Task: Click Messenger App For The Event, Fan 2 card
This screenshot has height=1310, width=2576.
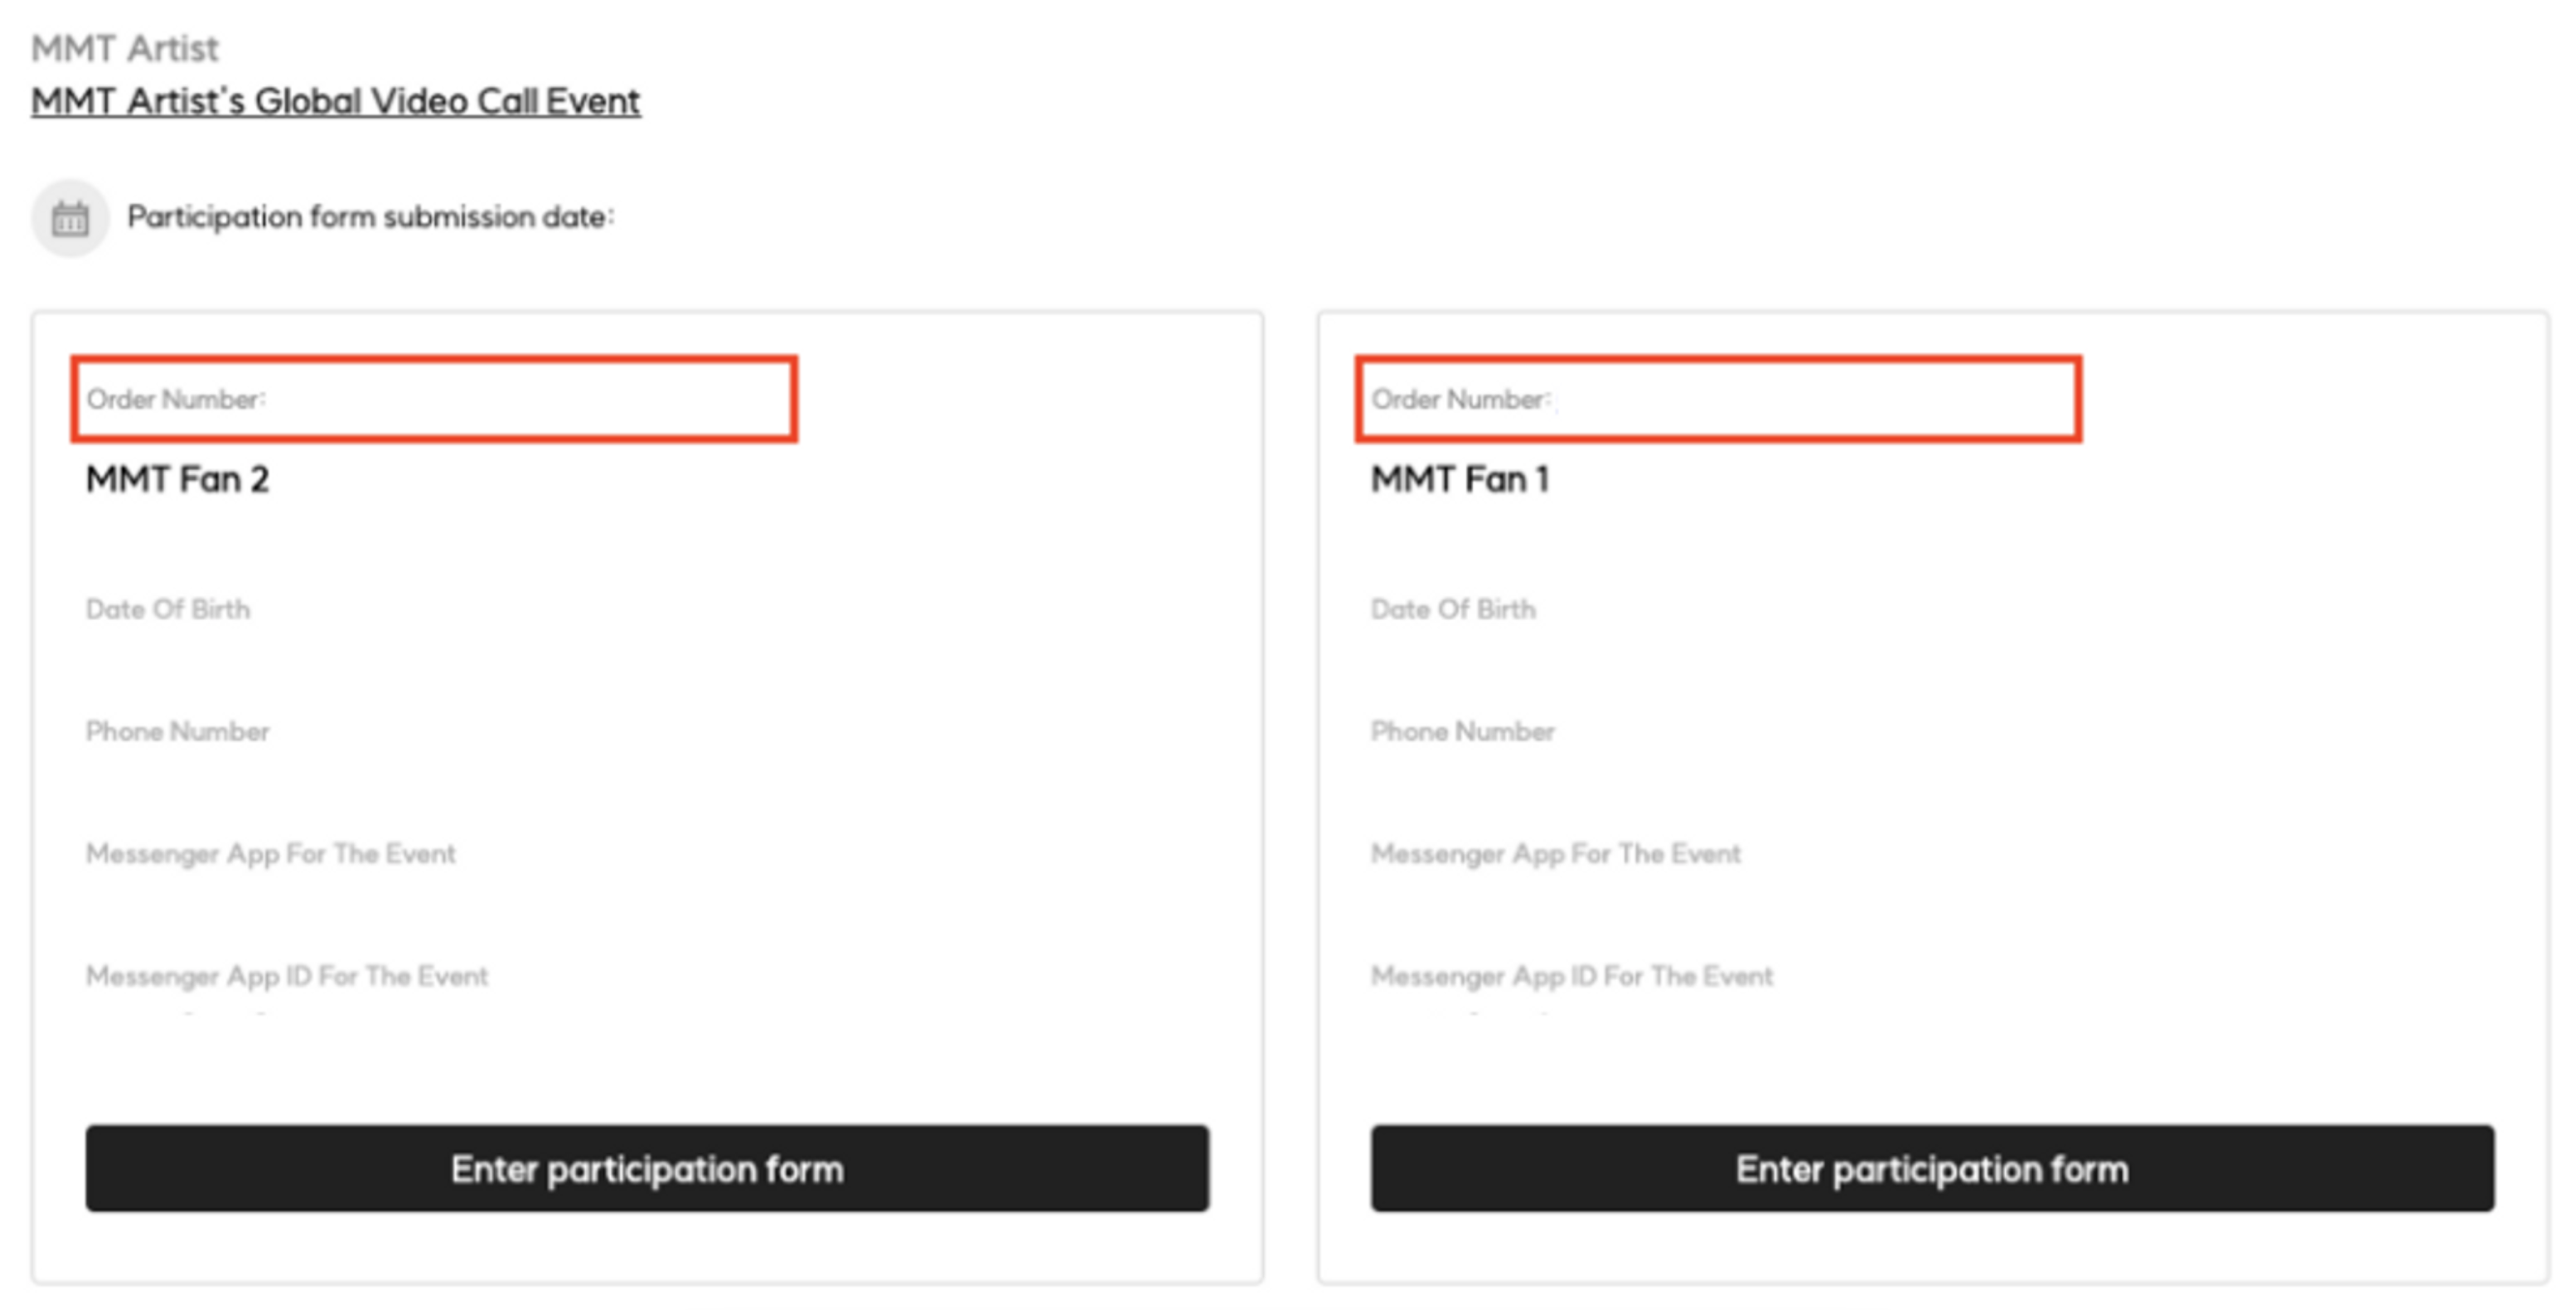Action: tap(270, 853)
